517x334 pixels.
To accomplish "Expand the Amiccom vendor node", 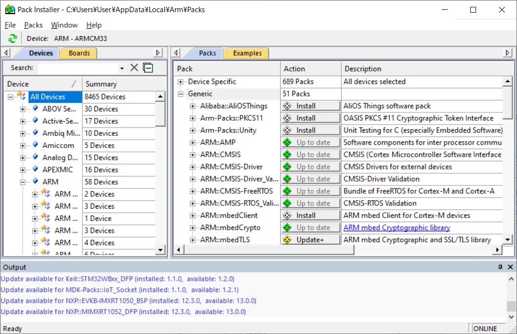I will [x=22, y=146].
